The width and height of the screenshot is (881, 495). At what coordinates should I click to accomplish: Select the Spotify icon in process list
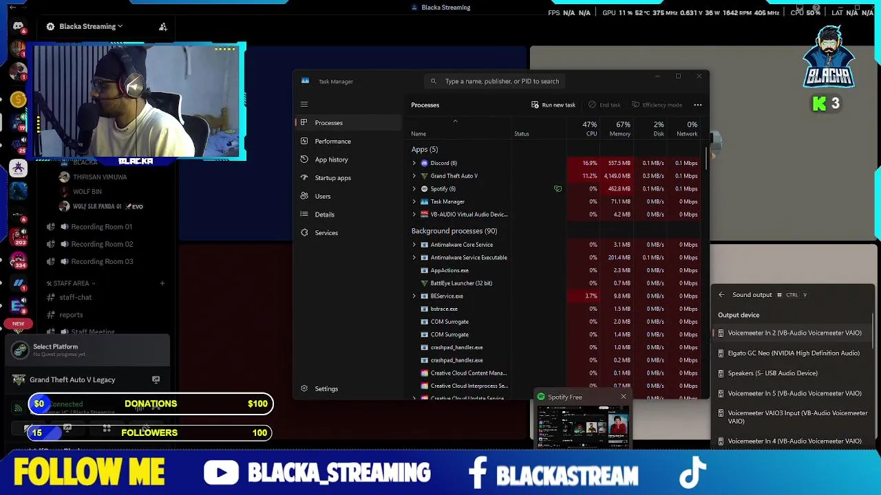[425, 189]
